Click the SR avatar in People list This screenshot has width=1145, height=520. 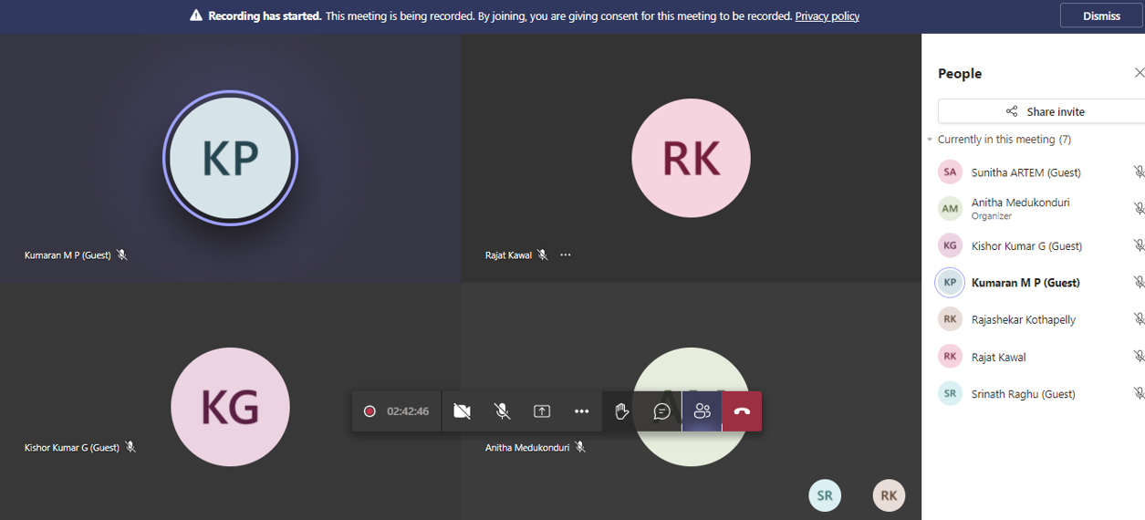(950, 394)
